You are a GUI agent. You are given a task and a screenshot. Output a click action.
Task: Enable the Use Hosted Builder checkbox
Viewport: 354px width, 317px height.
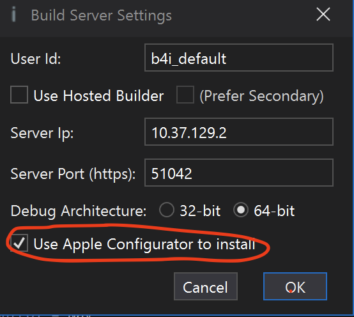(x=19, y=95)
